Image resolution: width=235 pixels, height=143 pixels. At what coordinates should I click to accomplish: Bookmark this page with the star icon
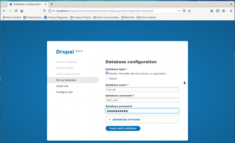[189, 11]
